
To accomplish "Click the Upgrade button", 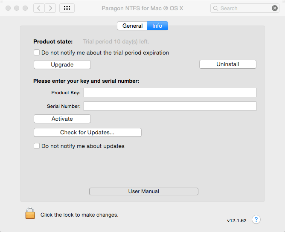I will [62, 65].
